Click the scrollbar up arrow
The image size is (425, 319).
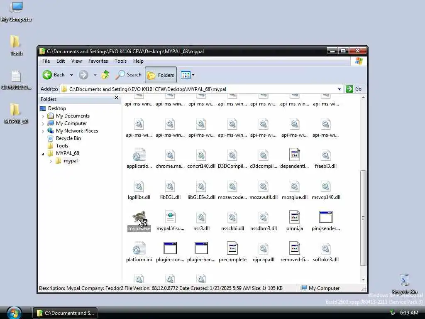[x=363, y=97]
